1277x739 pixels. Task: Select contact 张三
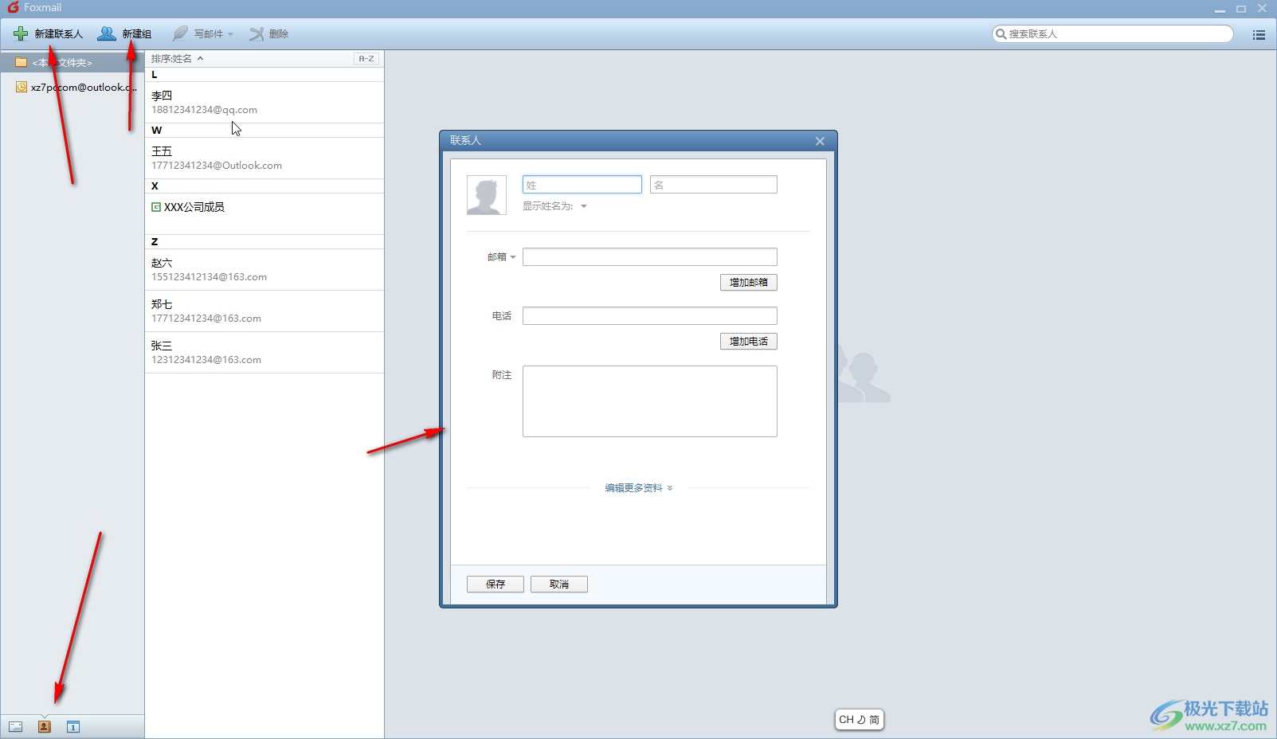264,353
